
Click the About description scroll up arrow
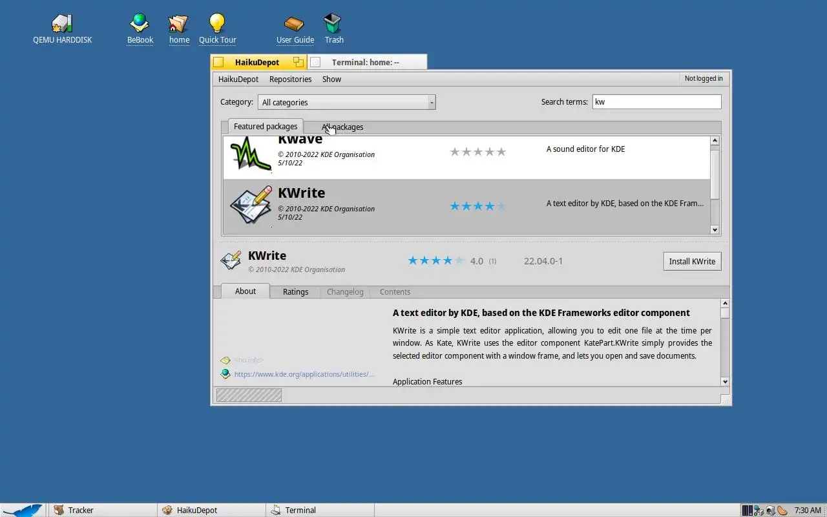[725, 303]
